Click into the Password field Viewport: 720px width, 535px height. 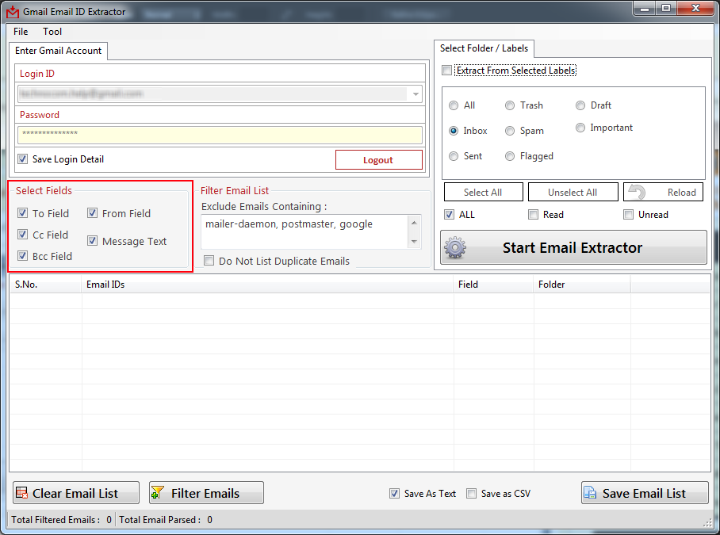pos(220,136)
